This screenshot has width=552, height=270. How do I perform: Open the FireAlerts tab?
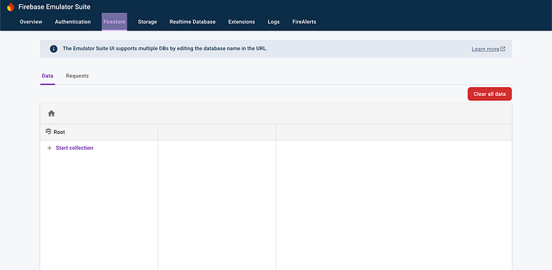coord(304,22)
